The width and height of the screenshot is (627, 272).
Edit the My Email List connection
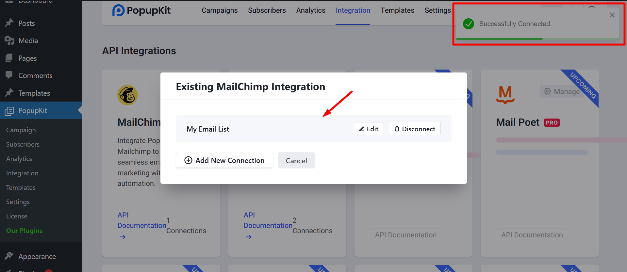click(x=369, y=129)
